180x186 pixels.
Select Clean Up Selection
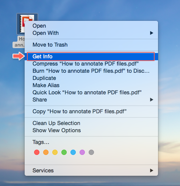[91, 123]
